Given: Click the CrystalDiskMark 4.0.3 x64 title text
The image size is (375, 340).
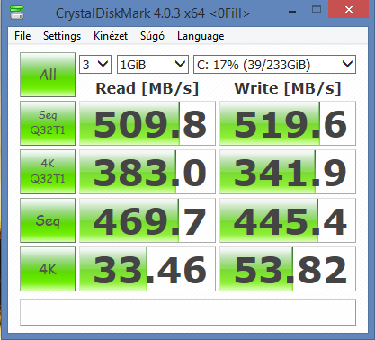Looking at the screenshot, I should pos(152,13).
